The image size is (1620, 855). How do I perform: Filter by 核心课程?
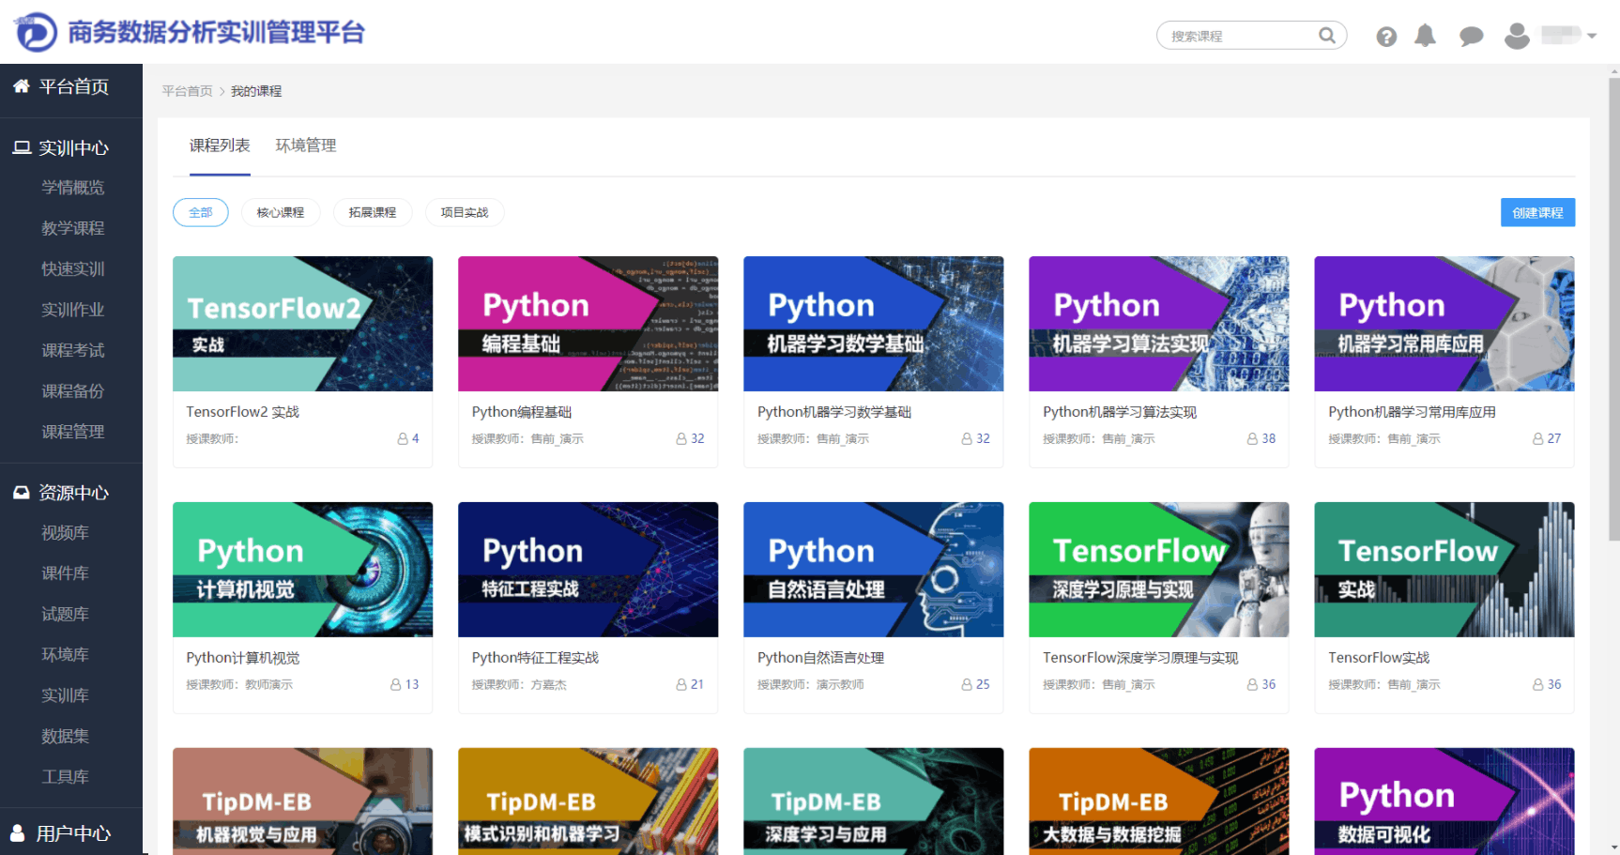281,212
